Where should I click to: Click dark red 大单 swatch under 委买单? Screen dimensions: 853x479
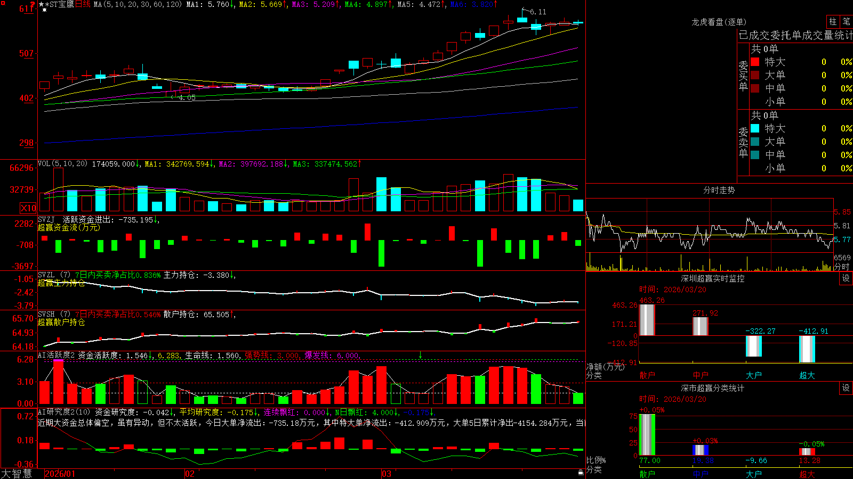pyautogui.click(x=755, y=75)
